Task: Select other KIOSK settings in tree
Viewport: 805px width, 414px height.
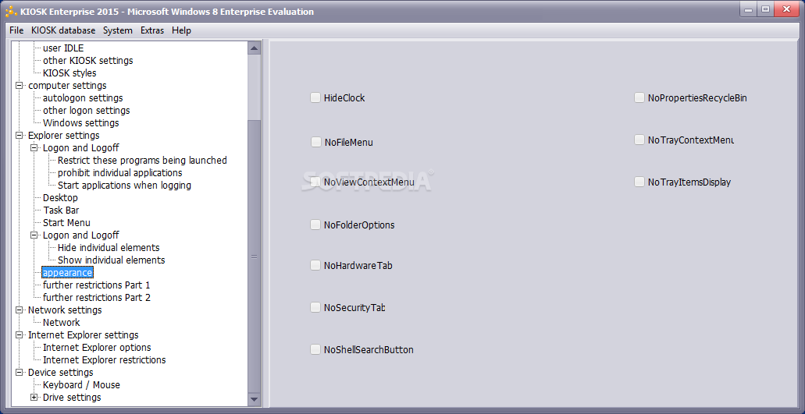Action: (87, 61)
